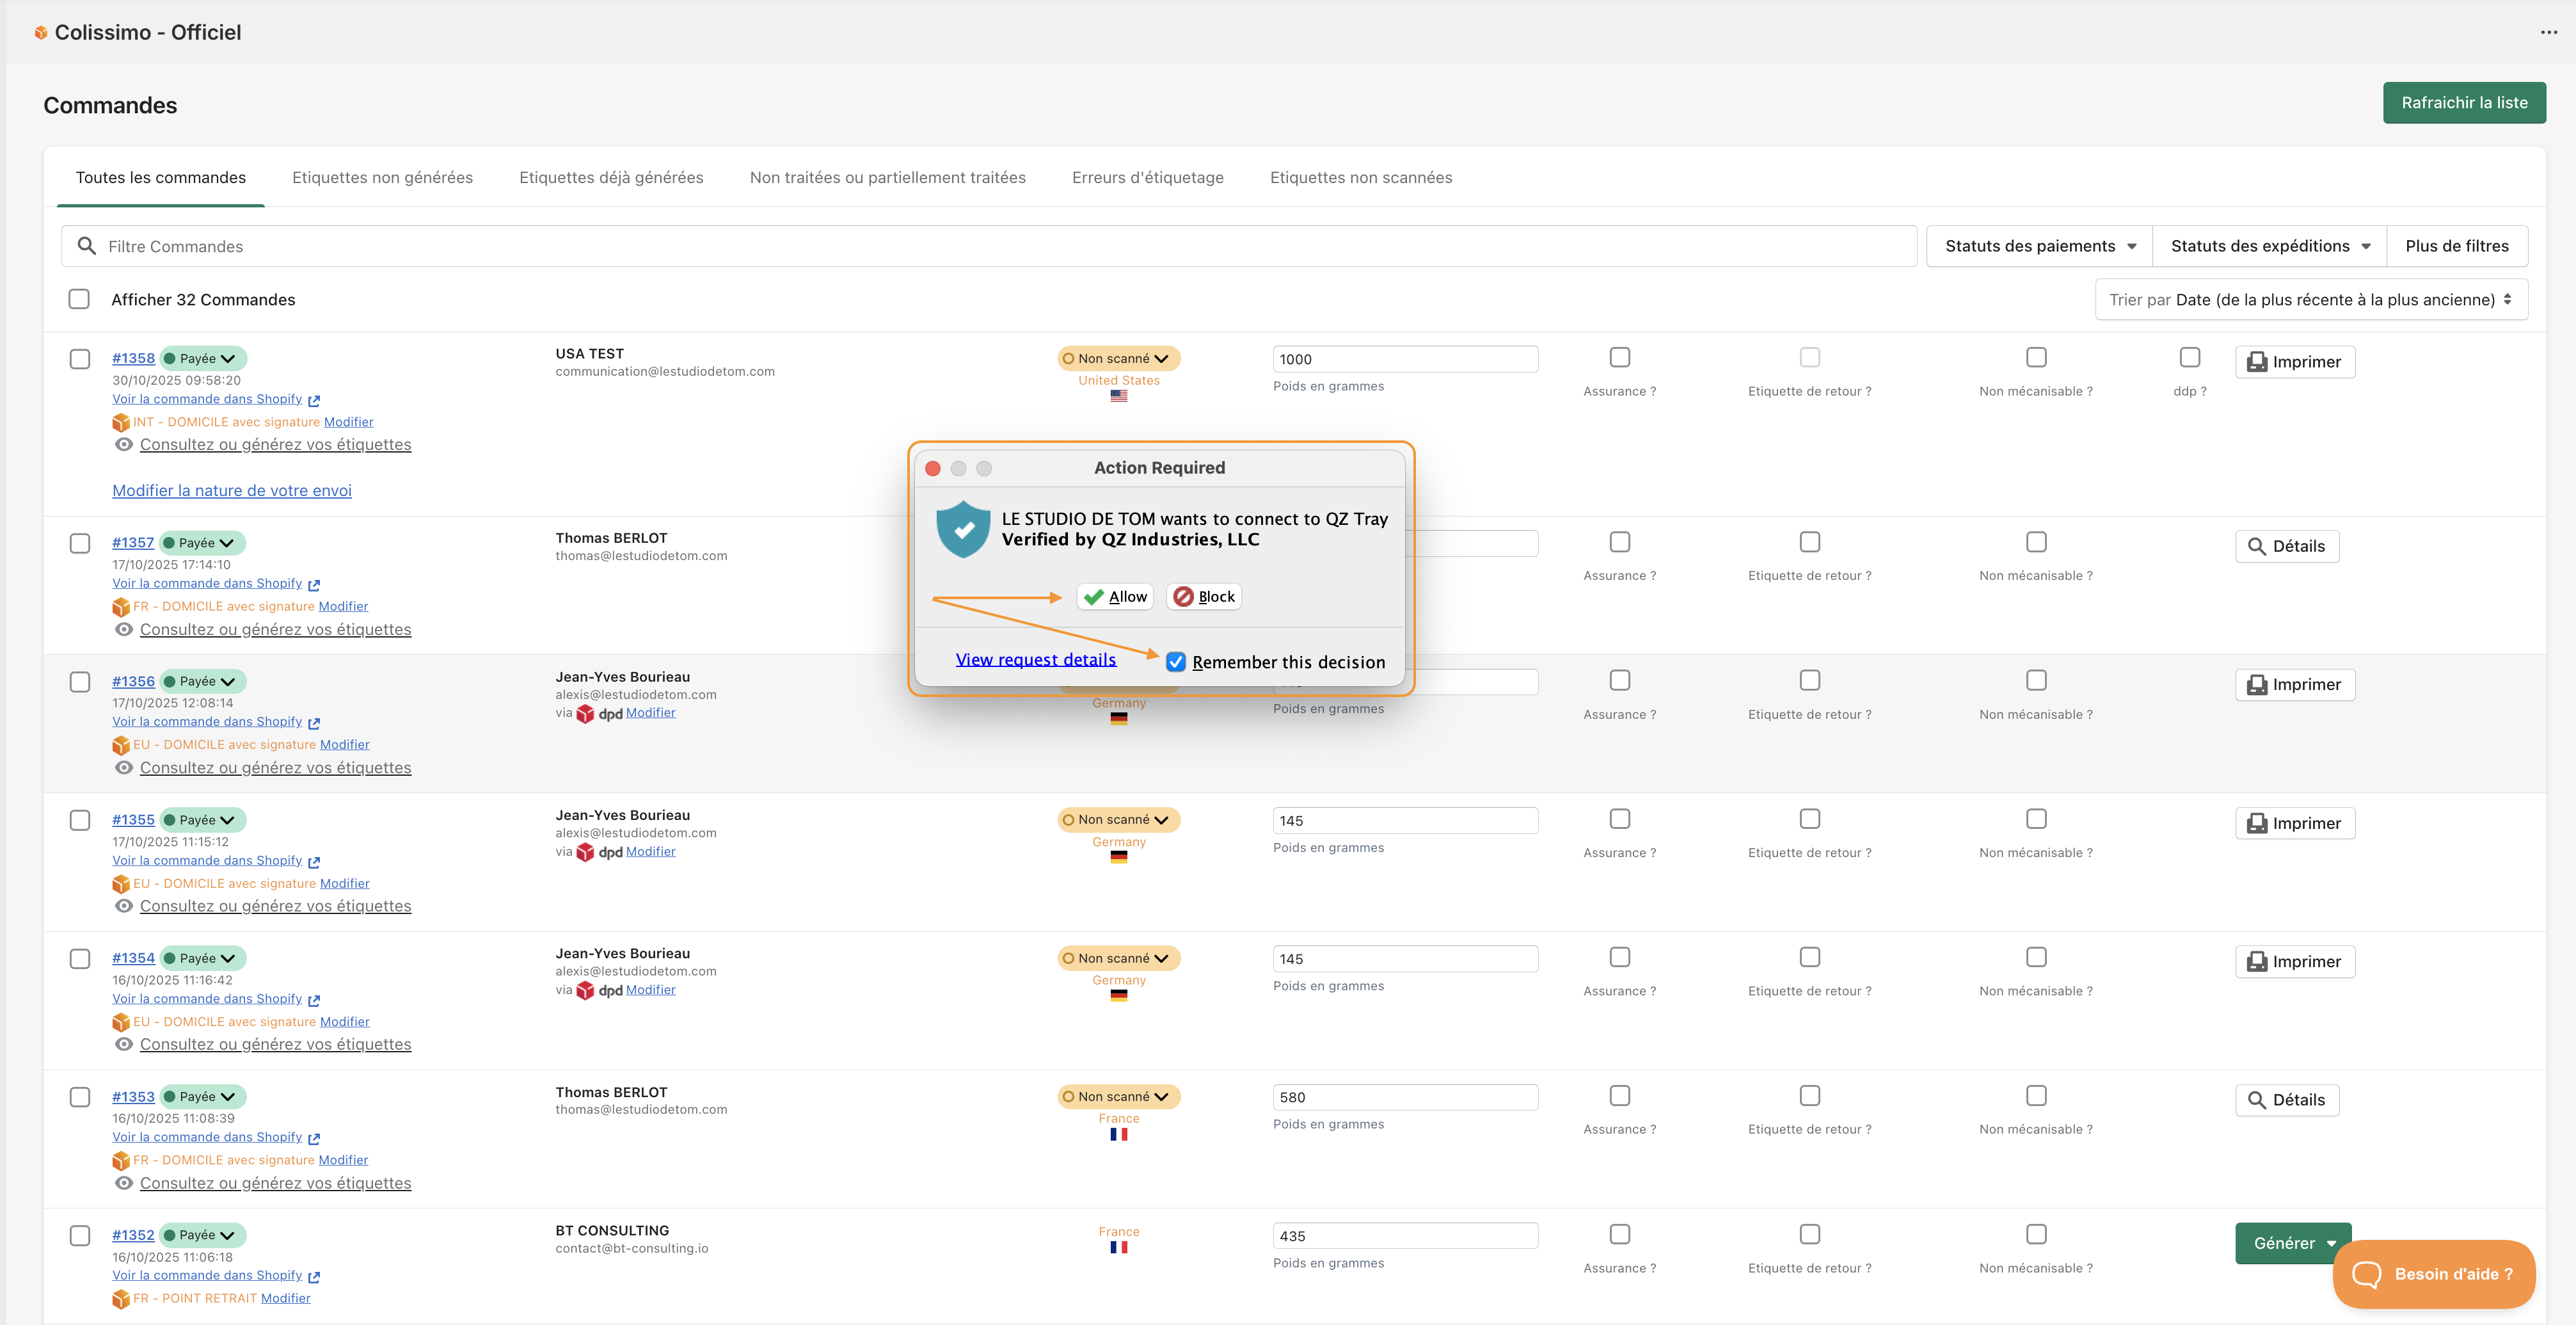Click external link icon beside #1357 Shopify link
Image resolution: width=2576 pixels, height=1325 pixels.
click(x=314, y=584)
